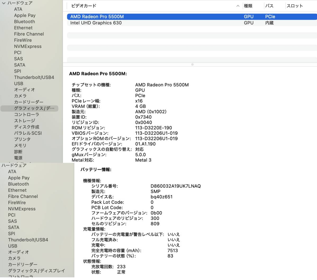
Task: Select オーディオ in lower sidebar
Action: (x=18, y=252)
